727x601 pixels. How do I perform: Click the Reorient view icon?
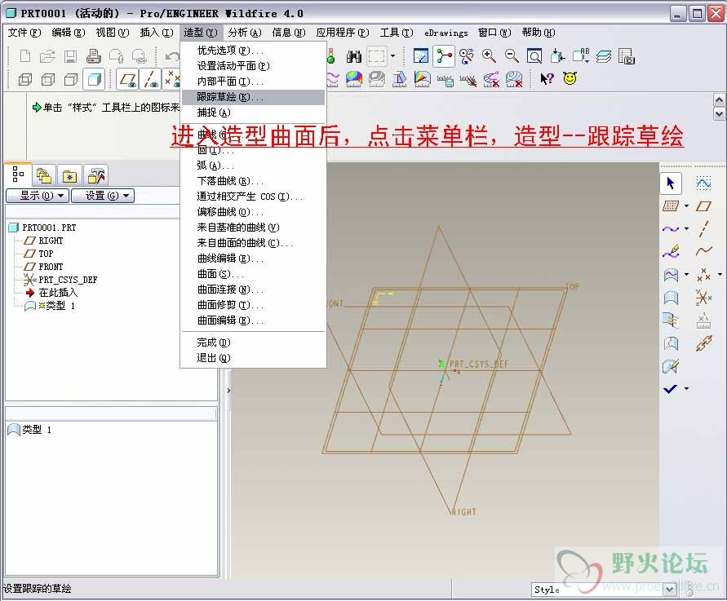point(557,56)
